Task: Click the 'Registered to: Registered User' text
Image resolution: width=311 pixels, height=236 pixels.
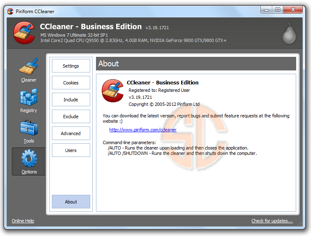Action: click(x=159, y=90)
